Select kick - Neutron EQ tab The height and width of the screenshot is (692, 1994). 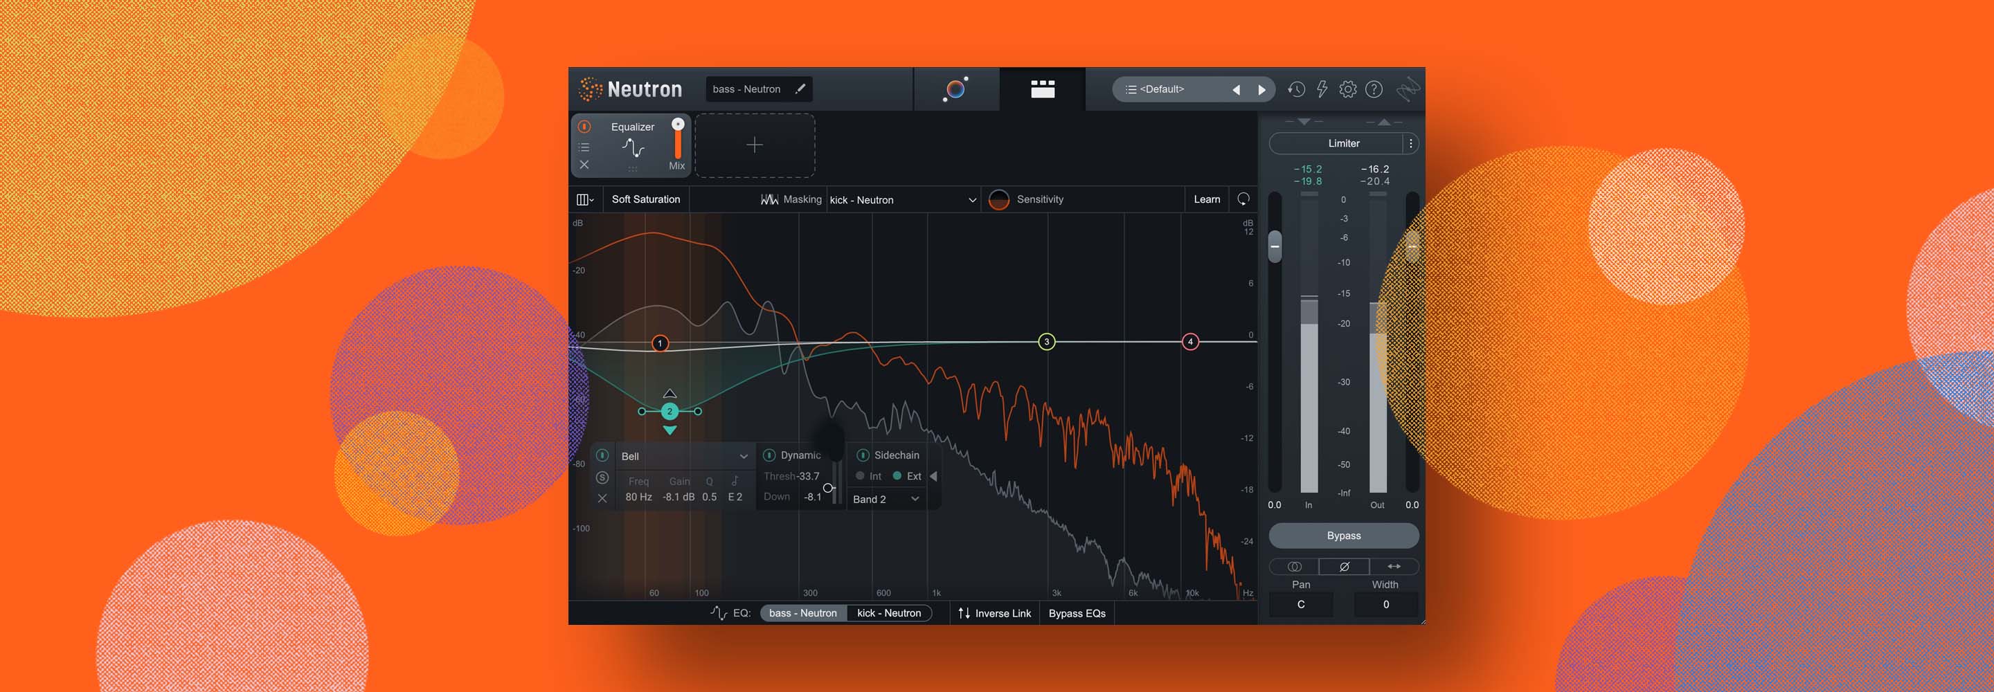888,613
